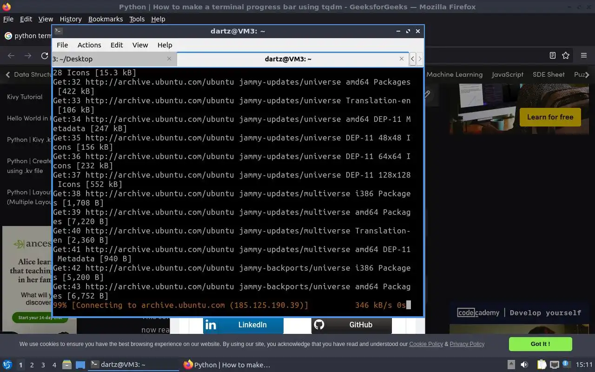This screenshot has width=595, height=372.
Task: Open Machine Learning nav link
Action: [x=454, y=74]
